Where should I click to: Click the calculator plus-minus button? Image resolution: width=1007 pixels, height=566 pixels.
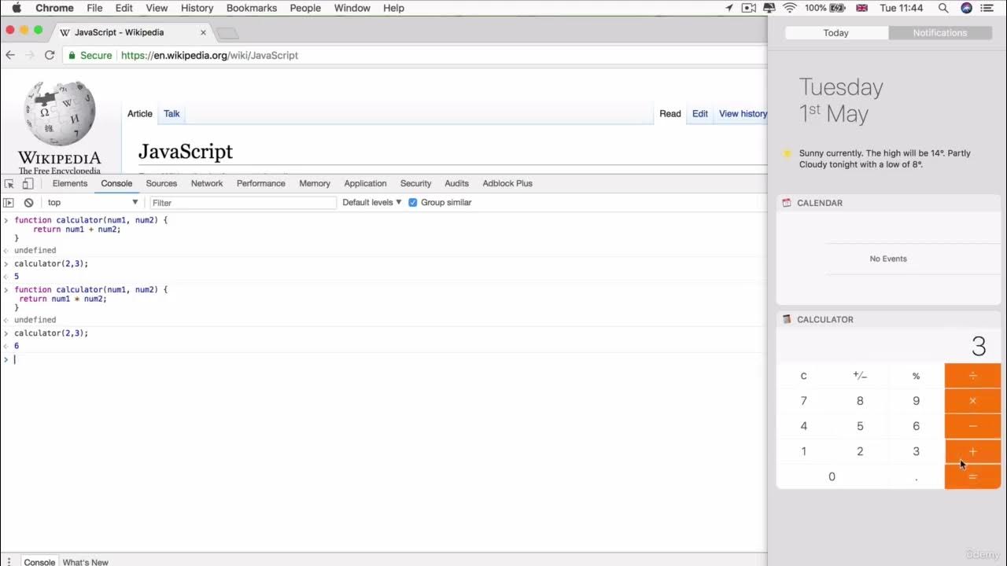coord(860,376)
